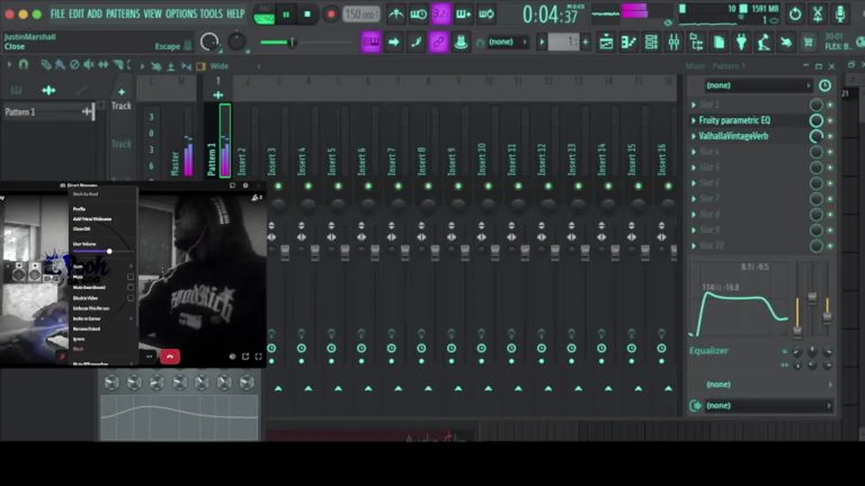Toggle overdub recording icon

pyautogui.click(x=464, y=13)
